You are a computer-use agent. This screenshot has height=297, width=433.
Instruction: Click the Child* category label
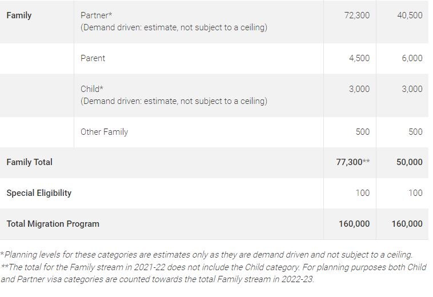coord(92,89)
